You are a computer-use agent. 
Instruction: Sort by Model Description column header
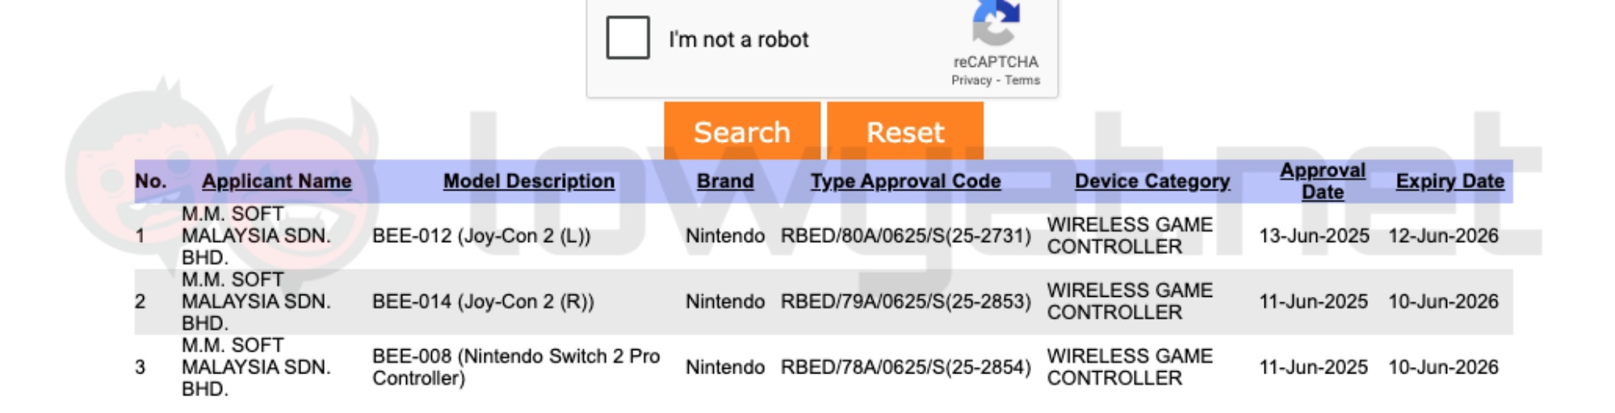529,181
